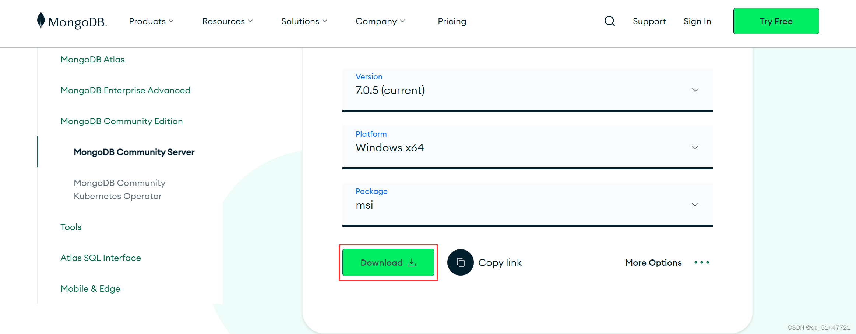Click the Try Free button

point(776,21)
